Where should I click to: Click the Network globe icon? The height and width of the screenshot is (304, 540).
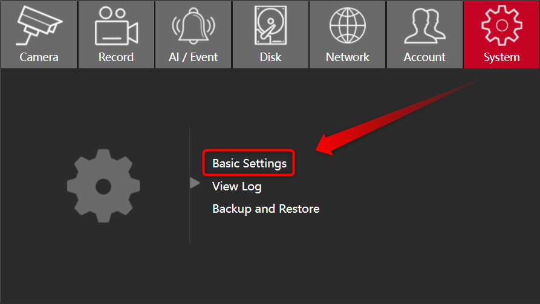tap(348, 26)
